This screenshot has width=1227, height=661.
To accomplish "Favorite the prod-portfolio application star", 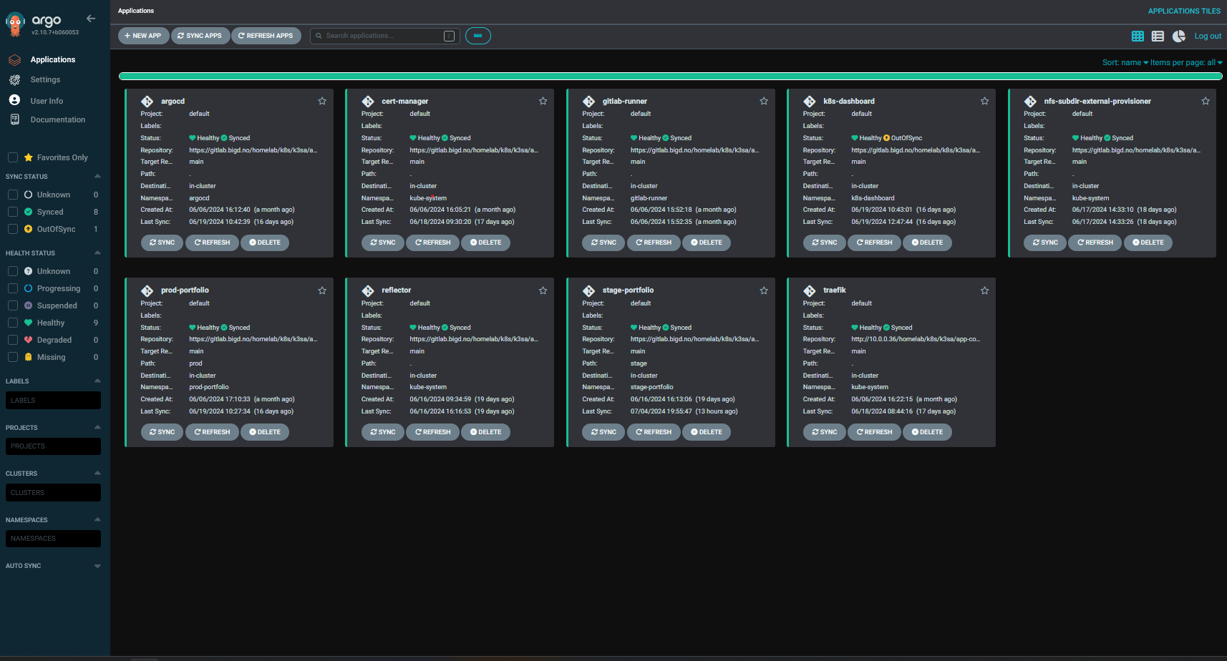I will [322, 290].
